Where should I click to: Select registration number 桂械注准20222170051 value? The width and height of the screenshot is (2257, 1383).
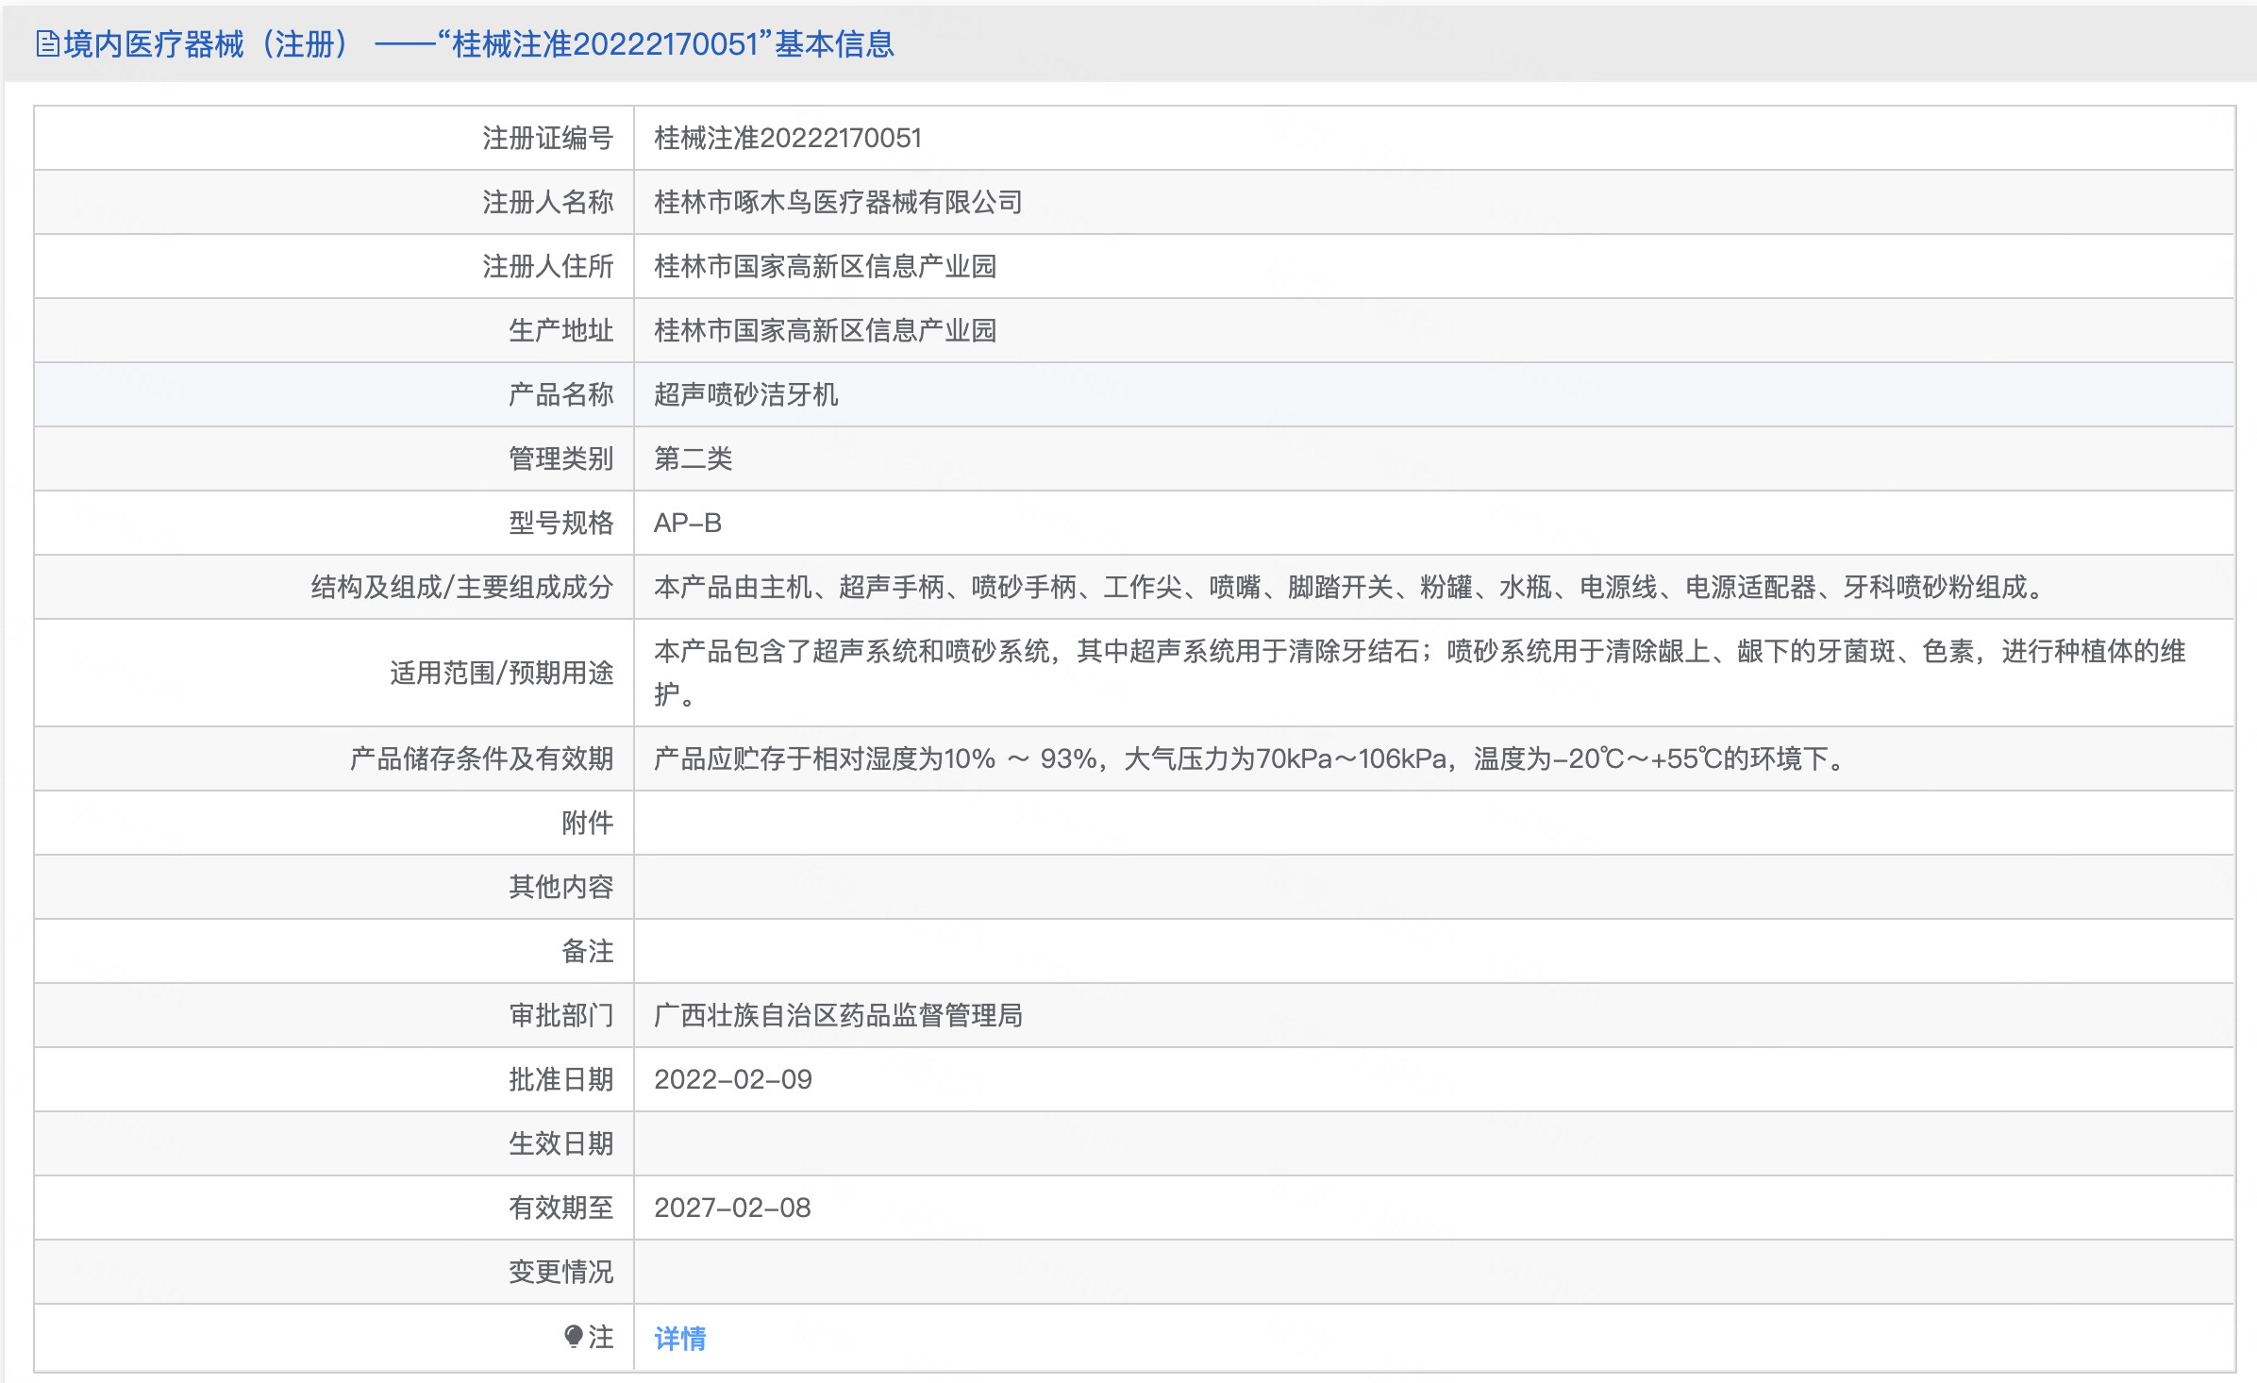pos(788,139)
